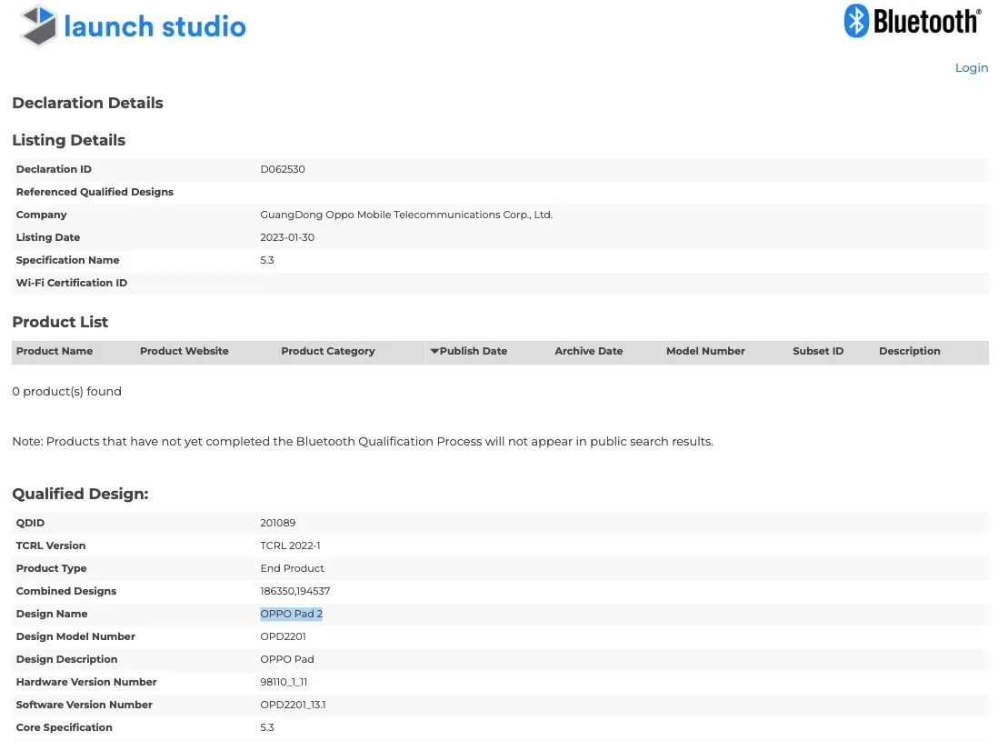Image resolution: width=998 pixels, height=741 pixels.
Task: Click the QDID value 201089
Action: point(278,523)
